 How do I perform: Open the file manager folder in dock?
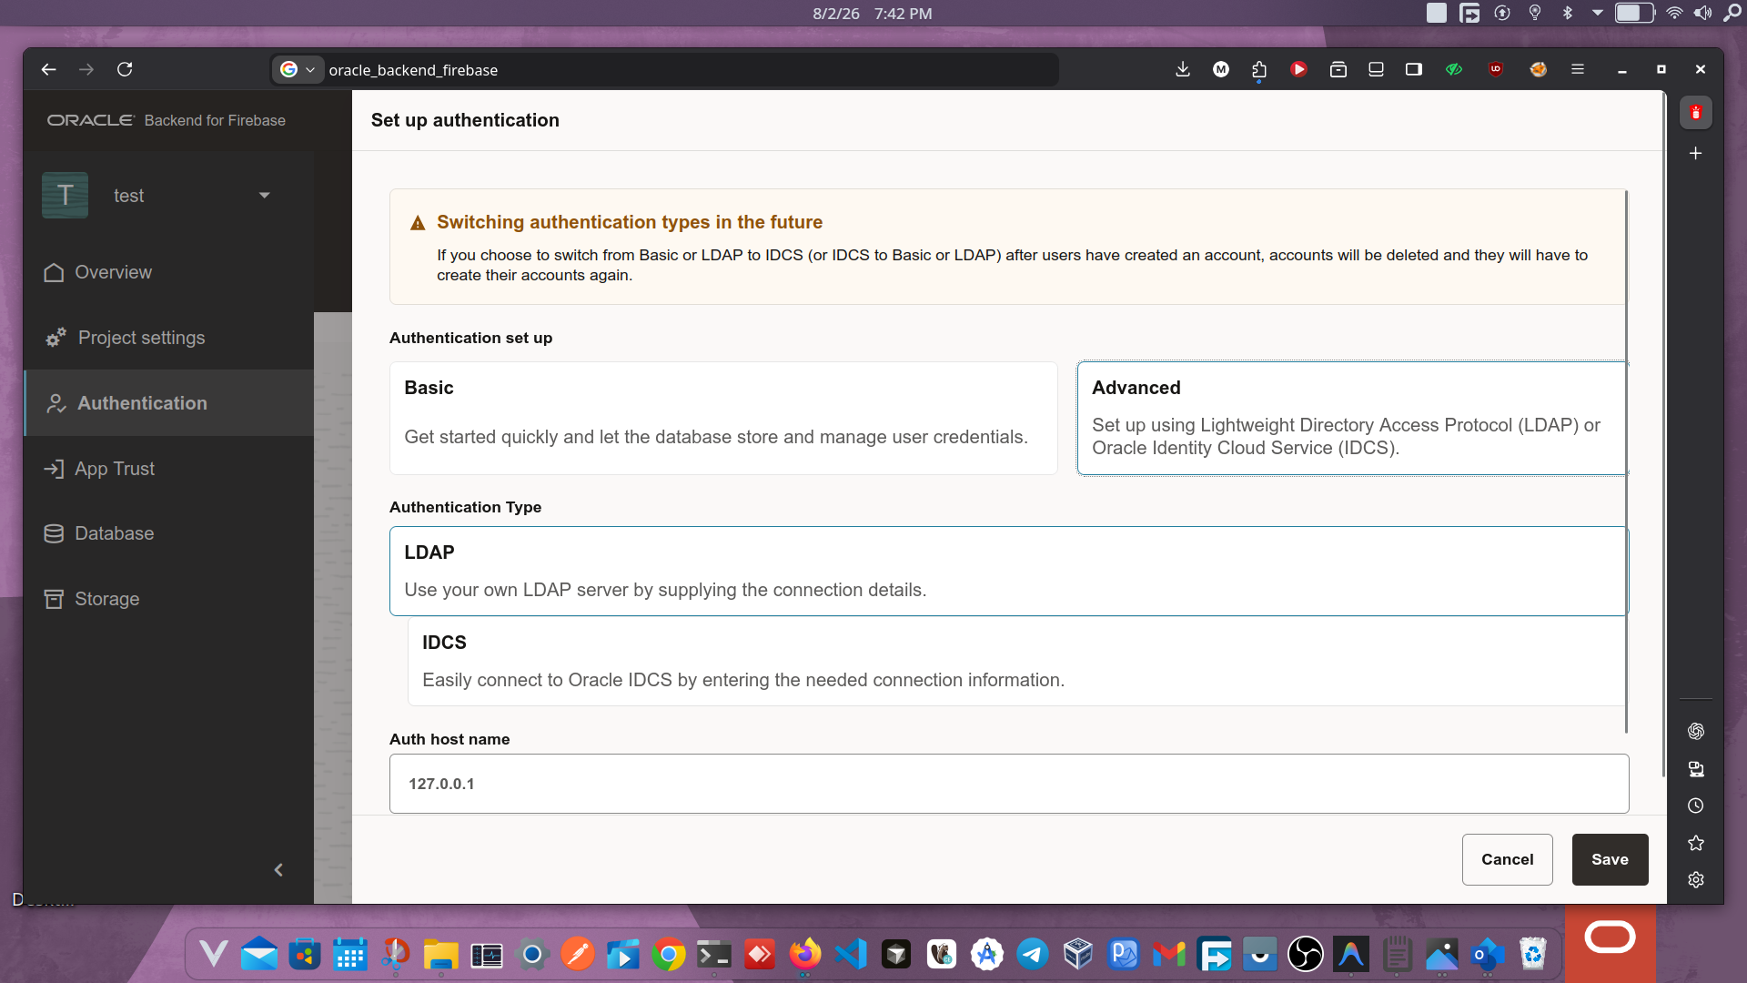440,954
